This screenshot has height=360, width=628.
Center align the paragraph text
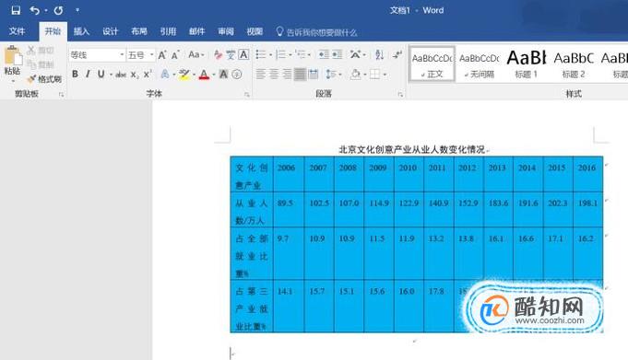click(274, 74)
